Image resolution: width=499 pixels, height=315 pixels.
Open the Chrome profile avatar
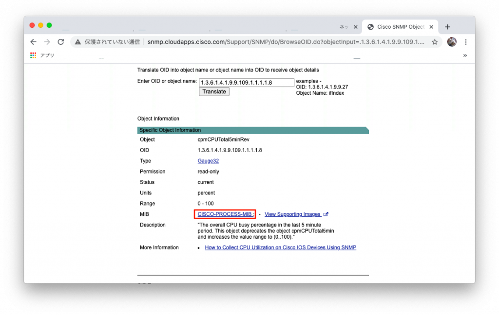tap(452, 42)
